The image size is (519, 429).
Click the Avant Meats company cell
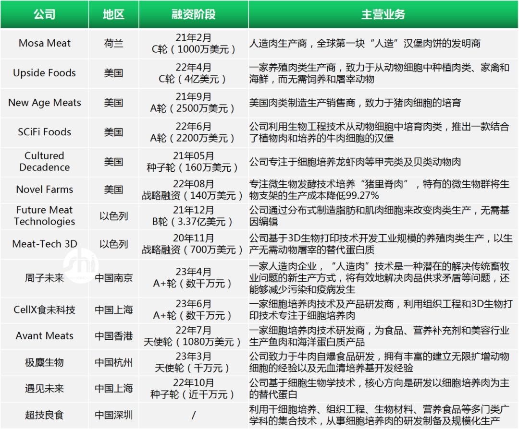[x=44, y=336]
